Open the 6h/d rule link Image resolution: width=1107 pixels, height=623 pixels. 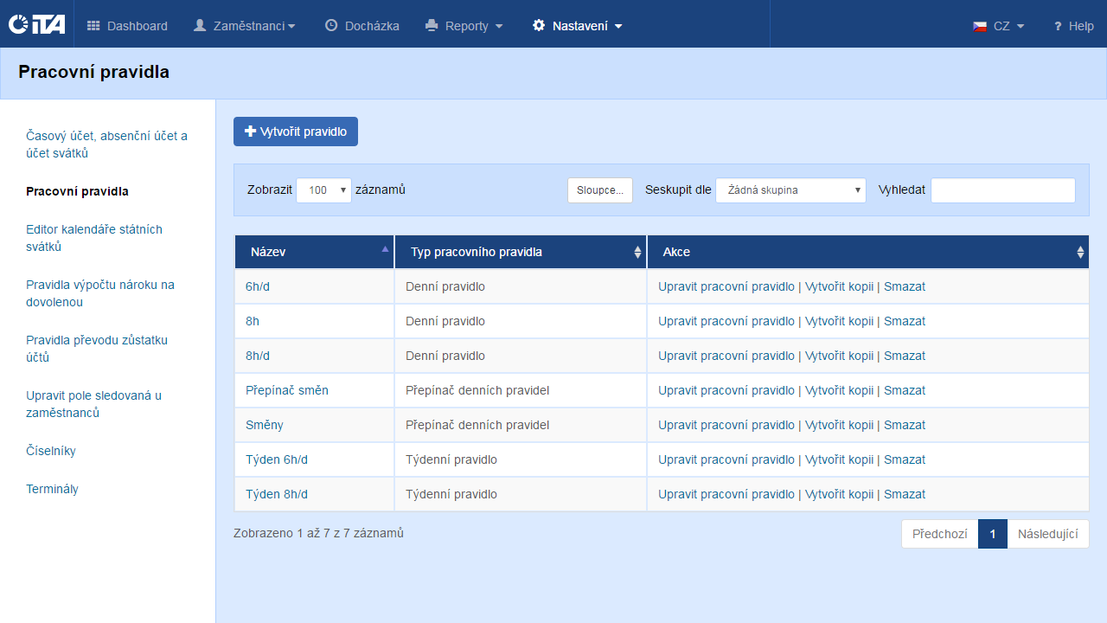coord(257,286)
